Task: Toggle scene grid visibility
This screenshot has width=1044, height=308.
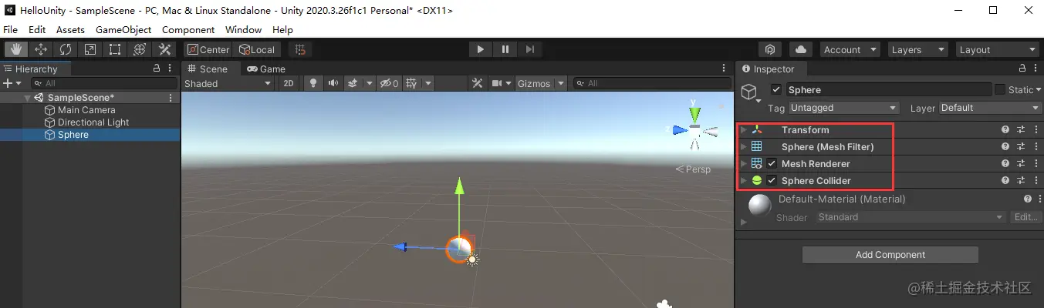Action: coord(412,83)
